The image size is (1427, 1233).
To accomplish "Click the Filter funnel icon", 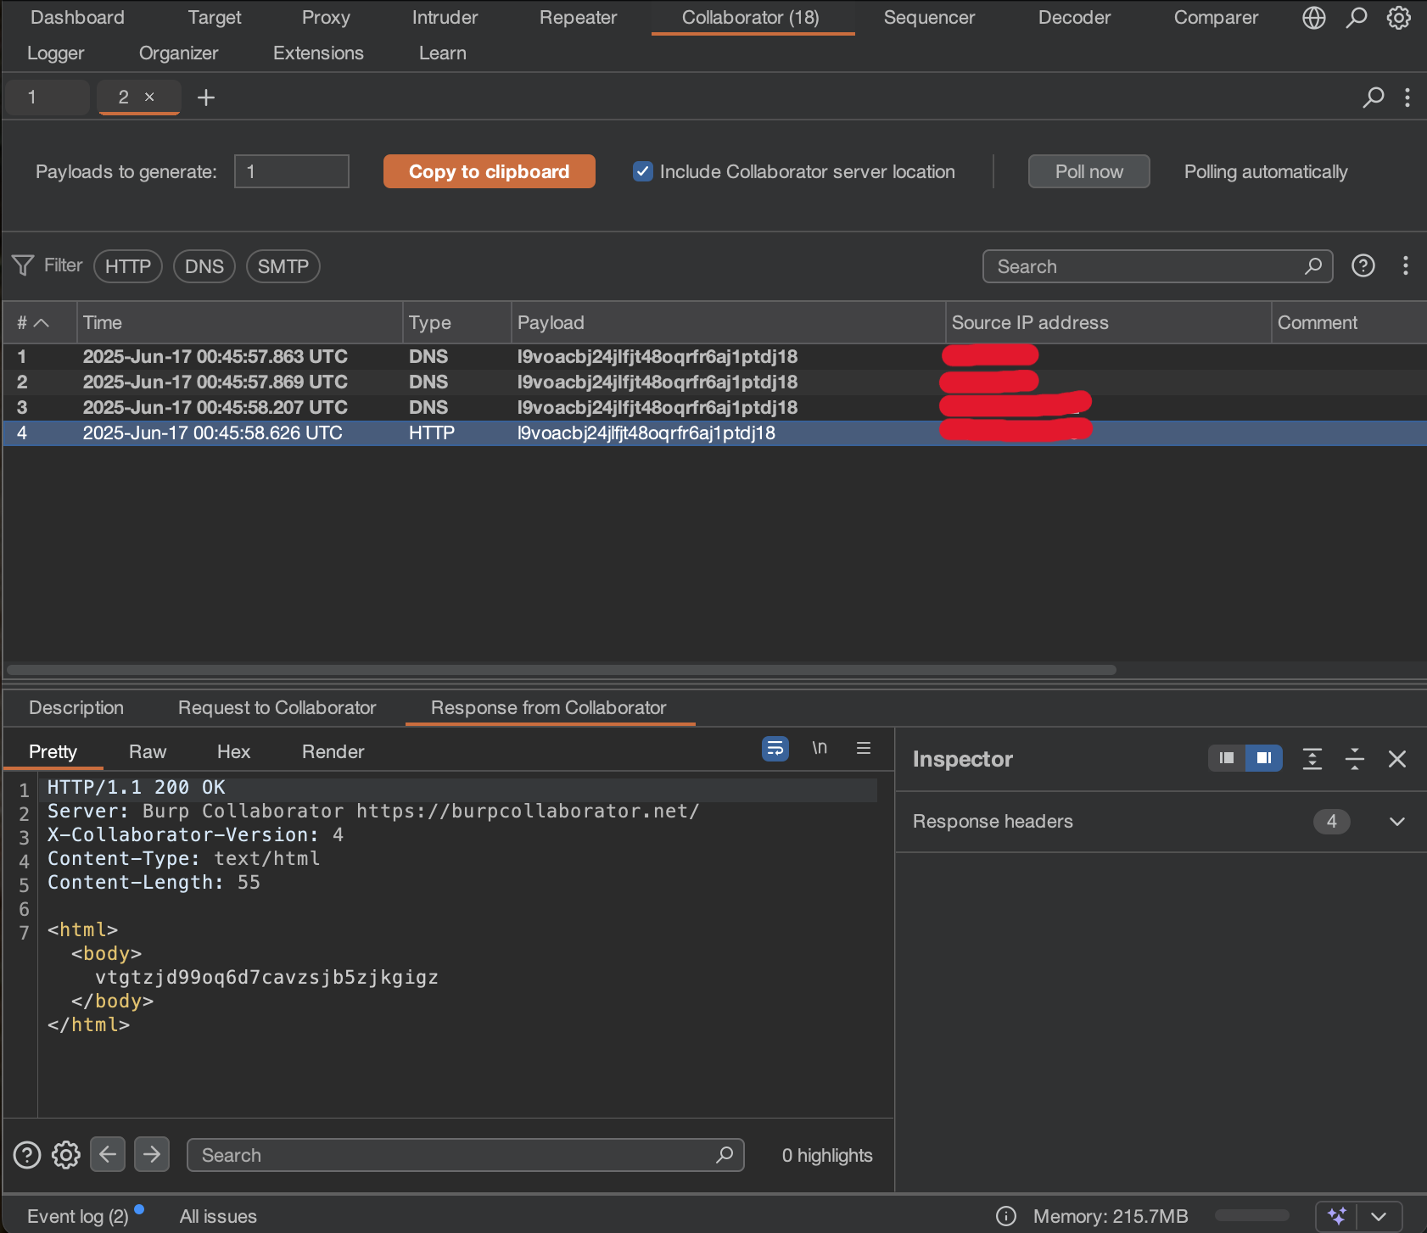I will 23,265.
